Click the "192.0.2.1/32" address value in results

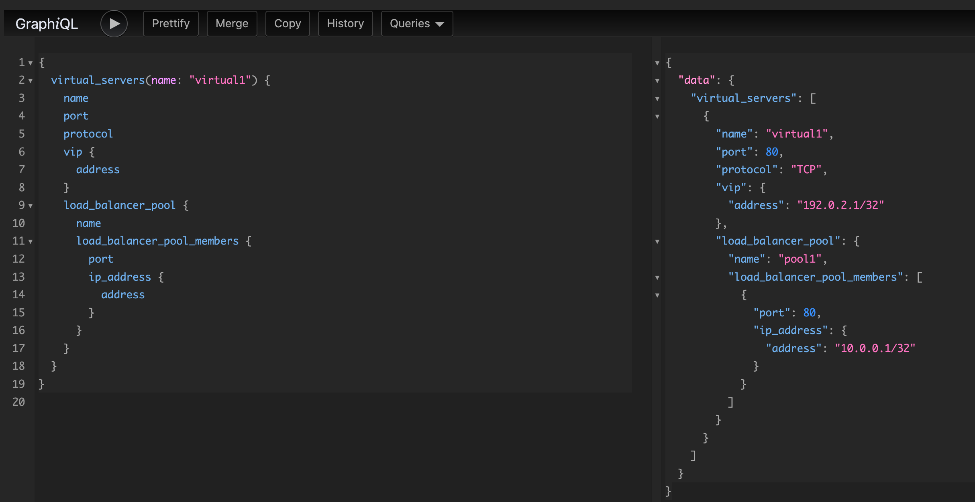tap(840, 205)
